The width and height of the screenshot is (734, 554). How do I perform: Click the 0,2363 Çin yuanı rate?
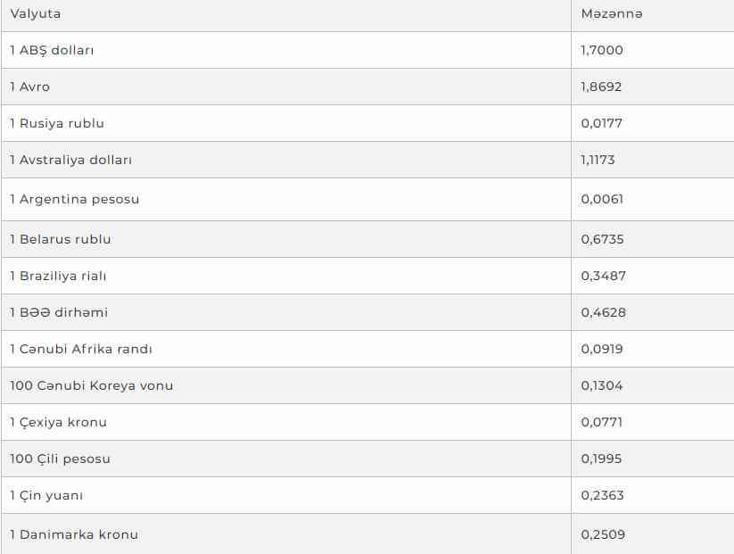(602, 495)
